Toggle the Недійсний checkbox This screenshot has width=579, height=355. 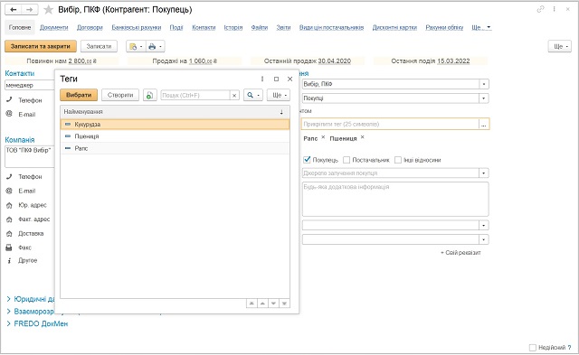tap(533, 347)
